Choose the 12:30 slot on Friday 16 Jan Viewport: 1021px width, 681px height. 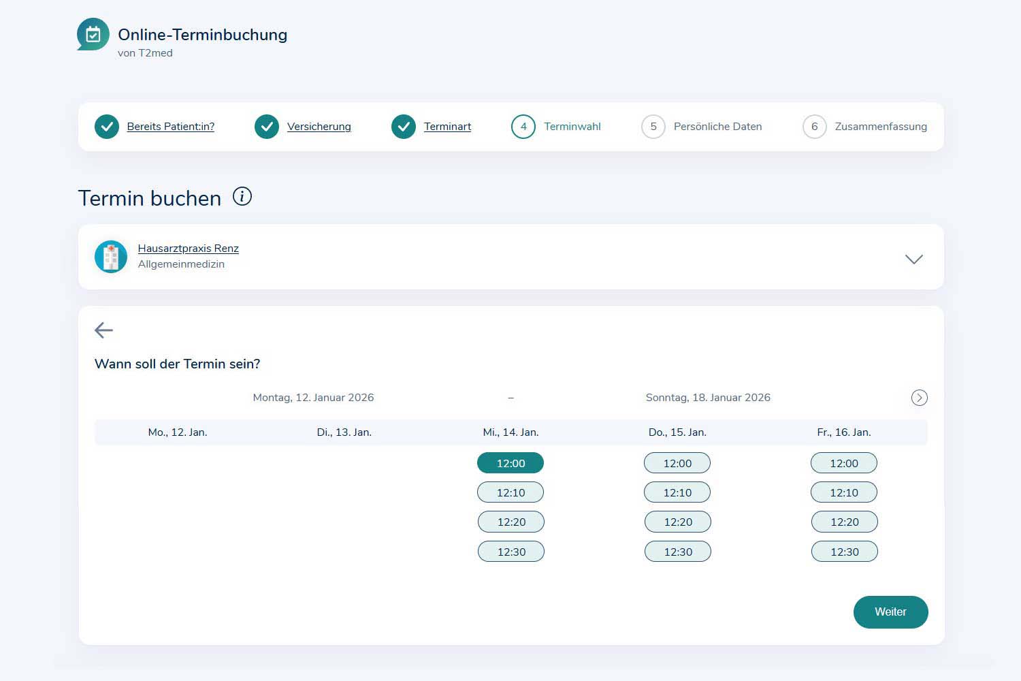point(844,552)
